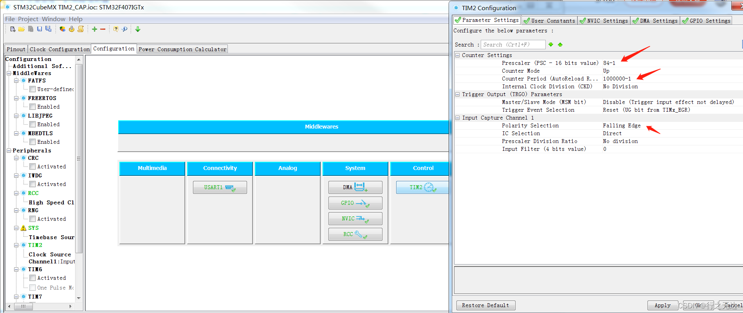
Task: Switch to the Pinout tab
Action: pos(16,49)
